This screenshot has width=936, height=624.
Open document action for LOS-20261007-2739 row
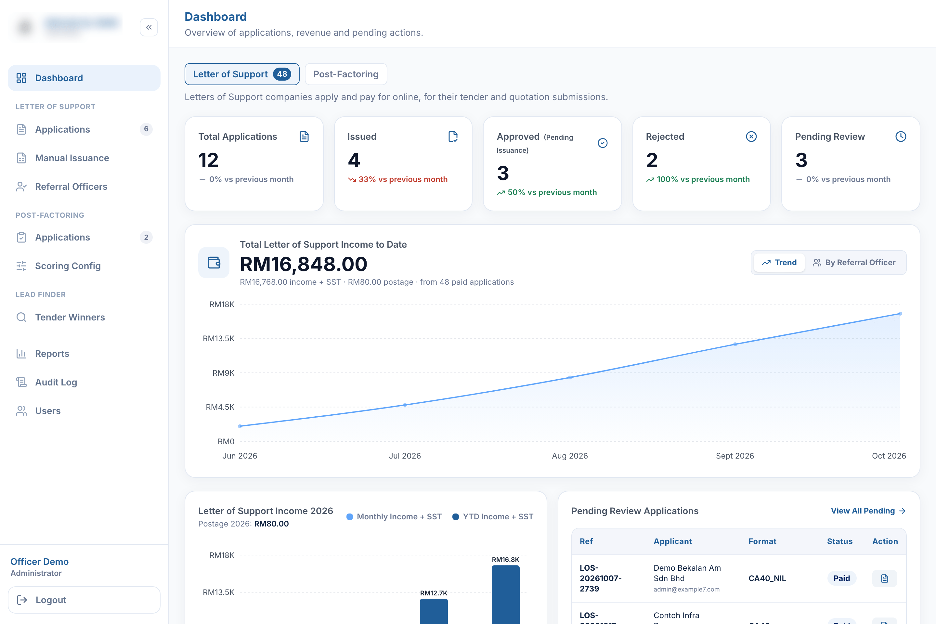tap(884, 578)
